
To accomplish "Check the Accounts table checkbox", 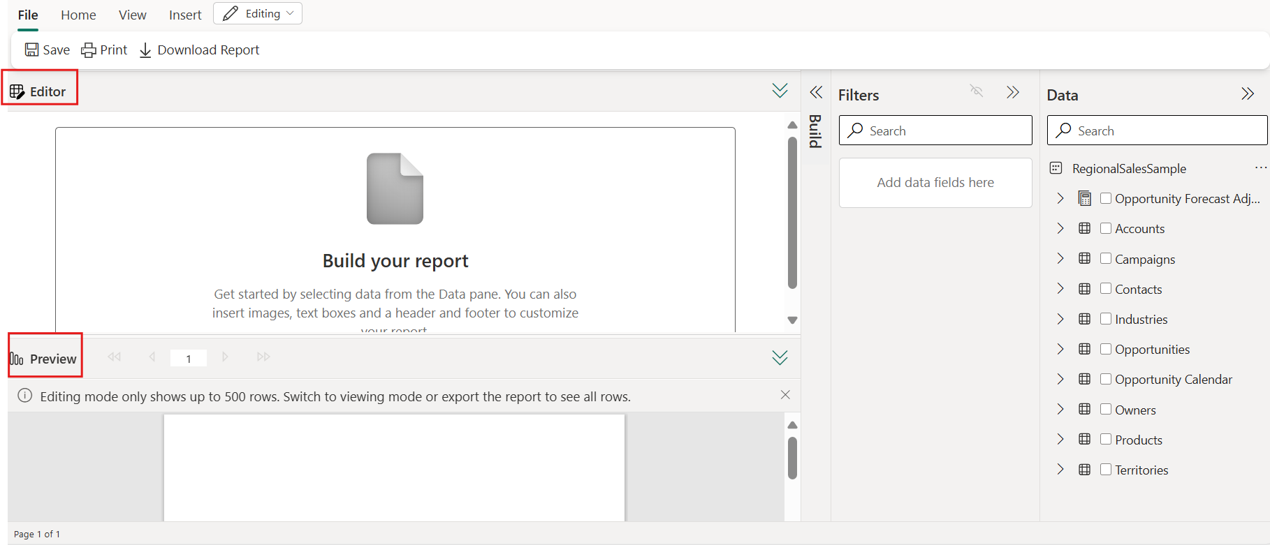I will [x=1106, y=228].
